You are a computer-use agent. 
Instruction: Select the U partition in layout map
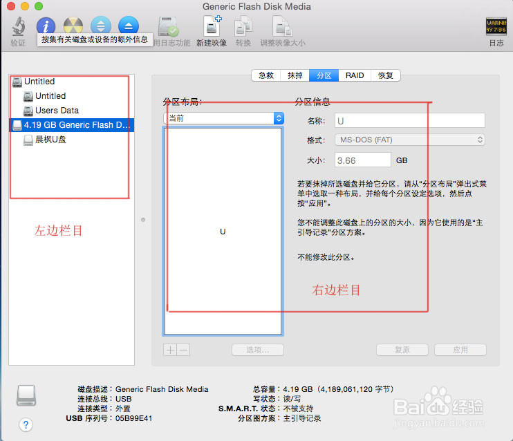[223, 232]
